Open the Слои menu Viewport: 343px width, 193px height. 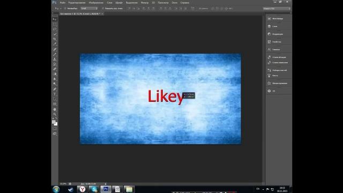coord(109,3)
